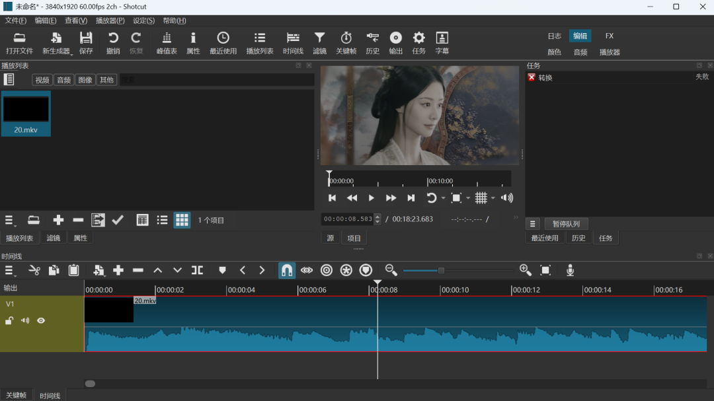Open the 滤镜 filters funnel icon
Image resolution: width=714 pixels, height=401 pixels.
[x=319, y=43]
